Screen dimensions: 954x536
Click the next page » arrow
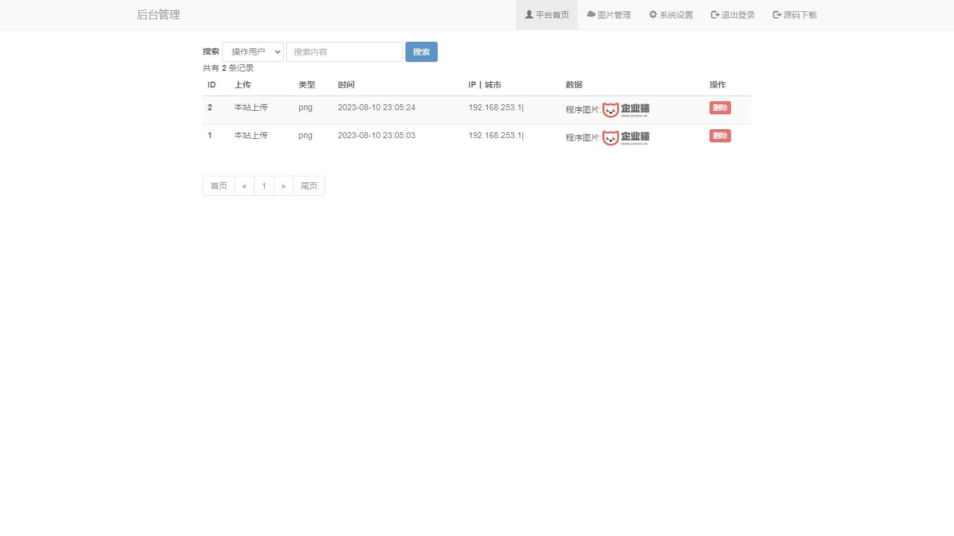pos(283,186)
